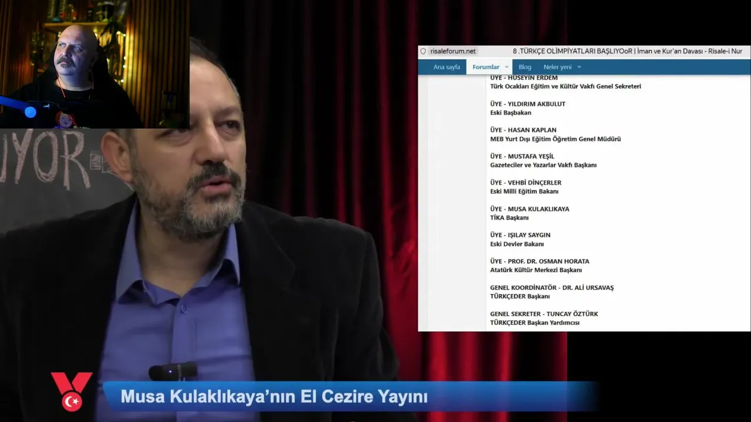Viewport: 751px width, 422px height.
Task: Click the text 'ÜYE - MUSA KULAKLIKAYA'
Action: click(529, 209)
